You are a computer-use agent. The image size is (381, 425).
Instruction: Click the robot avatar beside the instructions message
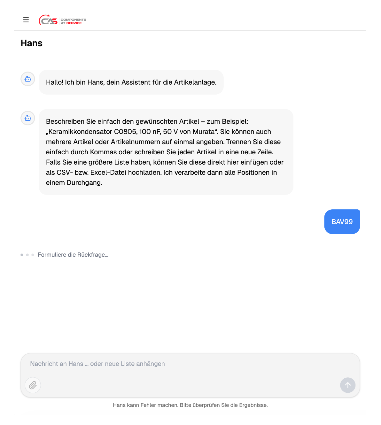(x=28, y=118)
